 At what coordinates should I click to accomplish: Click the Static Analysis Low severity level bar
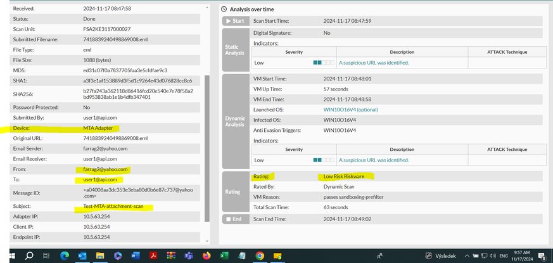coord(324,63)
